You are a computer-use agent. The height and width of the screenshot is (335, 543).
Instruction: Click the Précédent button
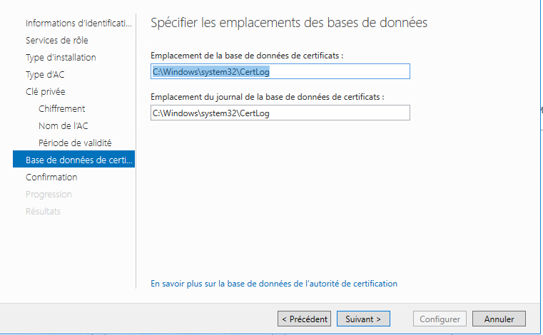[x=304, y=319]
